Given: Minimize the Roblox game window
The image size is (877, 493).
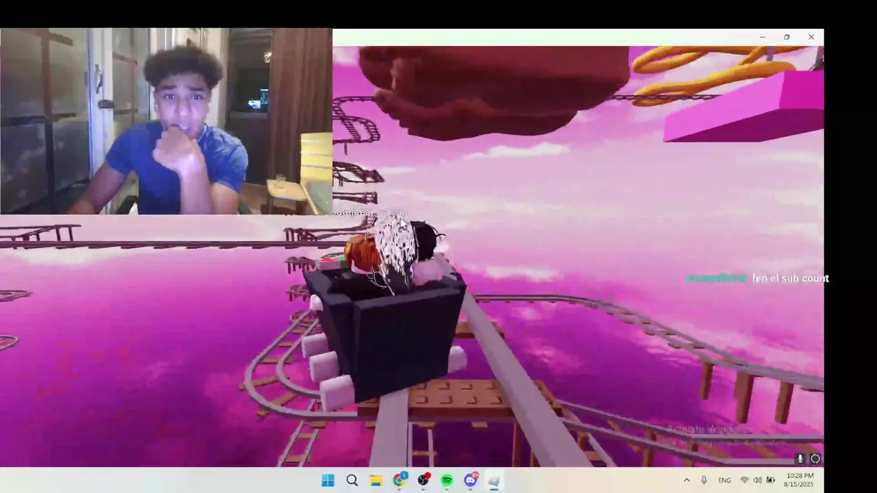Looking at the screenshot, I should click(763, 37).
